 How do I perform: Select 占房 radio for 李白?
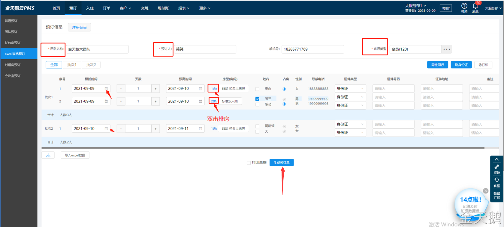284,89
